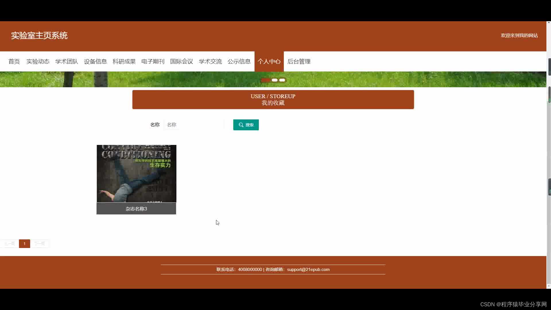This screenshot has width=551, height=310.
Task: Select 电子期刊 in the navigation bar
Action: tap(153, 61)
